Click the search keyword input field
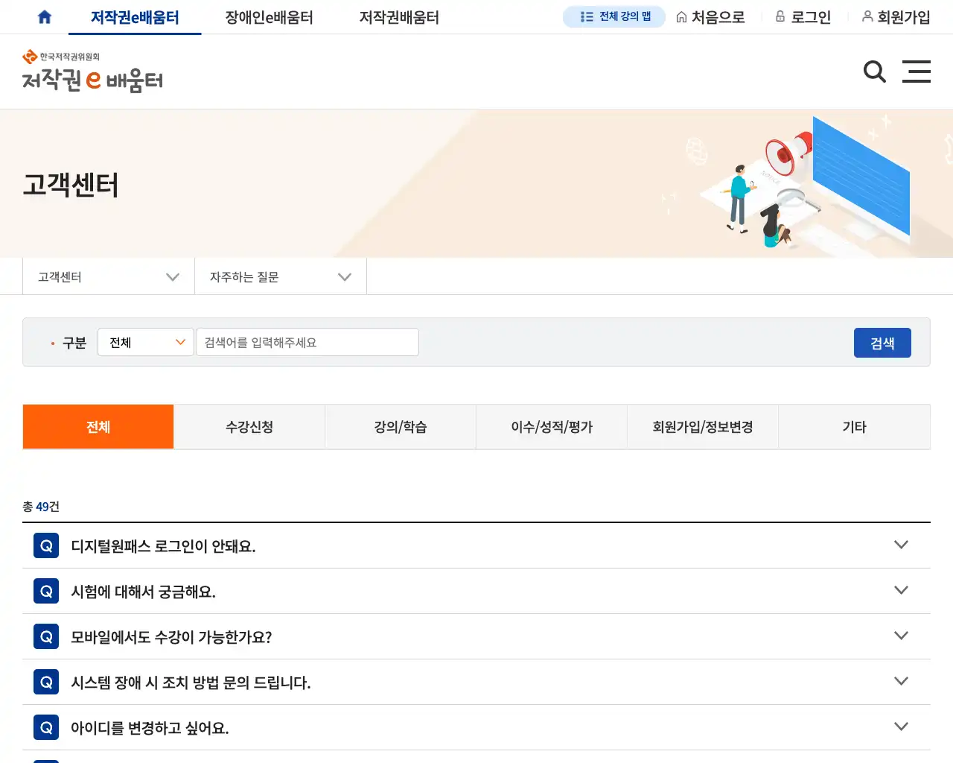 [307, 342]
